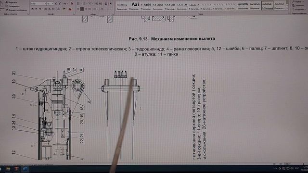Viewport: 308px width, 173px height.
Task: Open the Paragraph dialog launcher
Action: (x=113, y=14)
